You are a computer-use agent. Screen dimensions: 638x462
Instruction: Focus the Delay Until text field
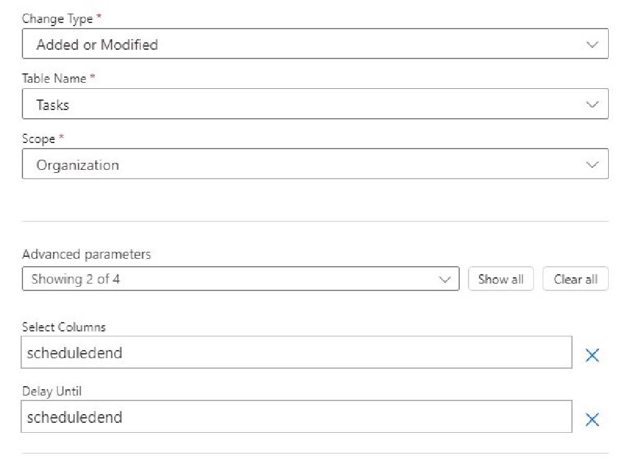coord(296,417)
